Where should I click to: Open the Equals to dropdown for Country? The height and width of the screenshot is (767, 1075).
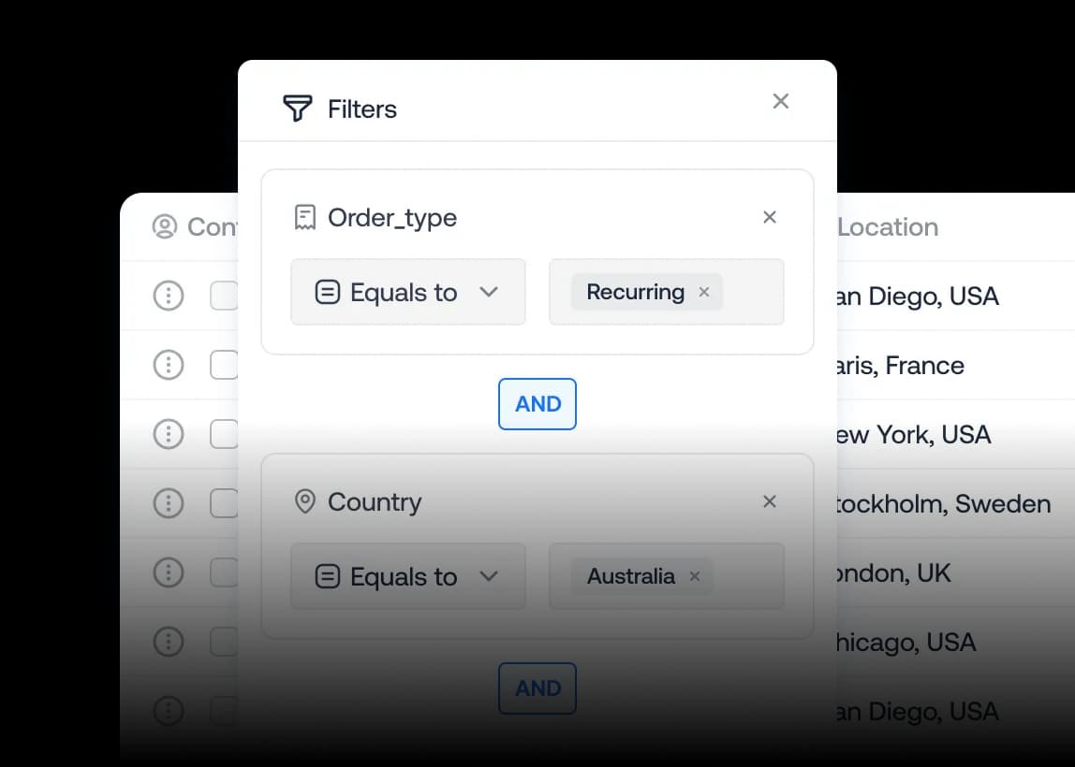click(x=407, y=576)
